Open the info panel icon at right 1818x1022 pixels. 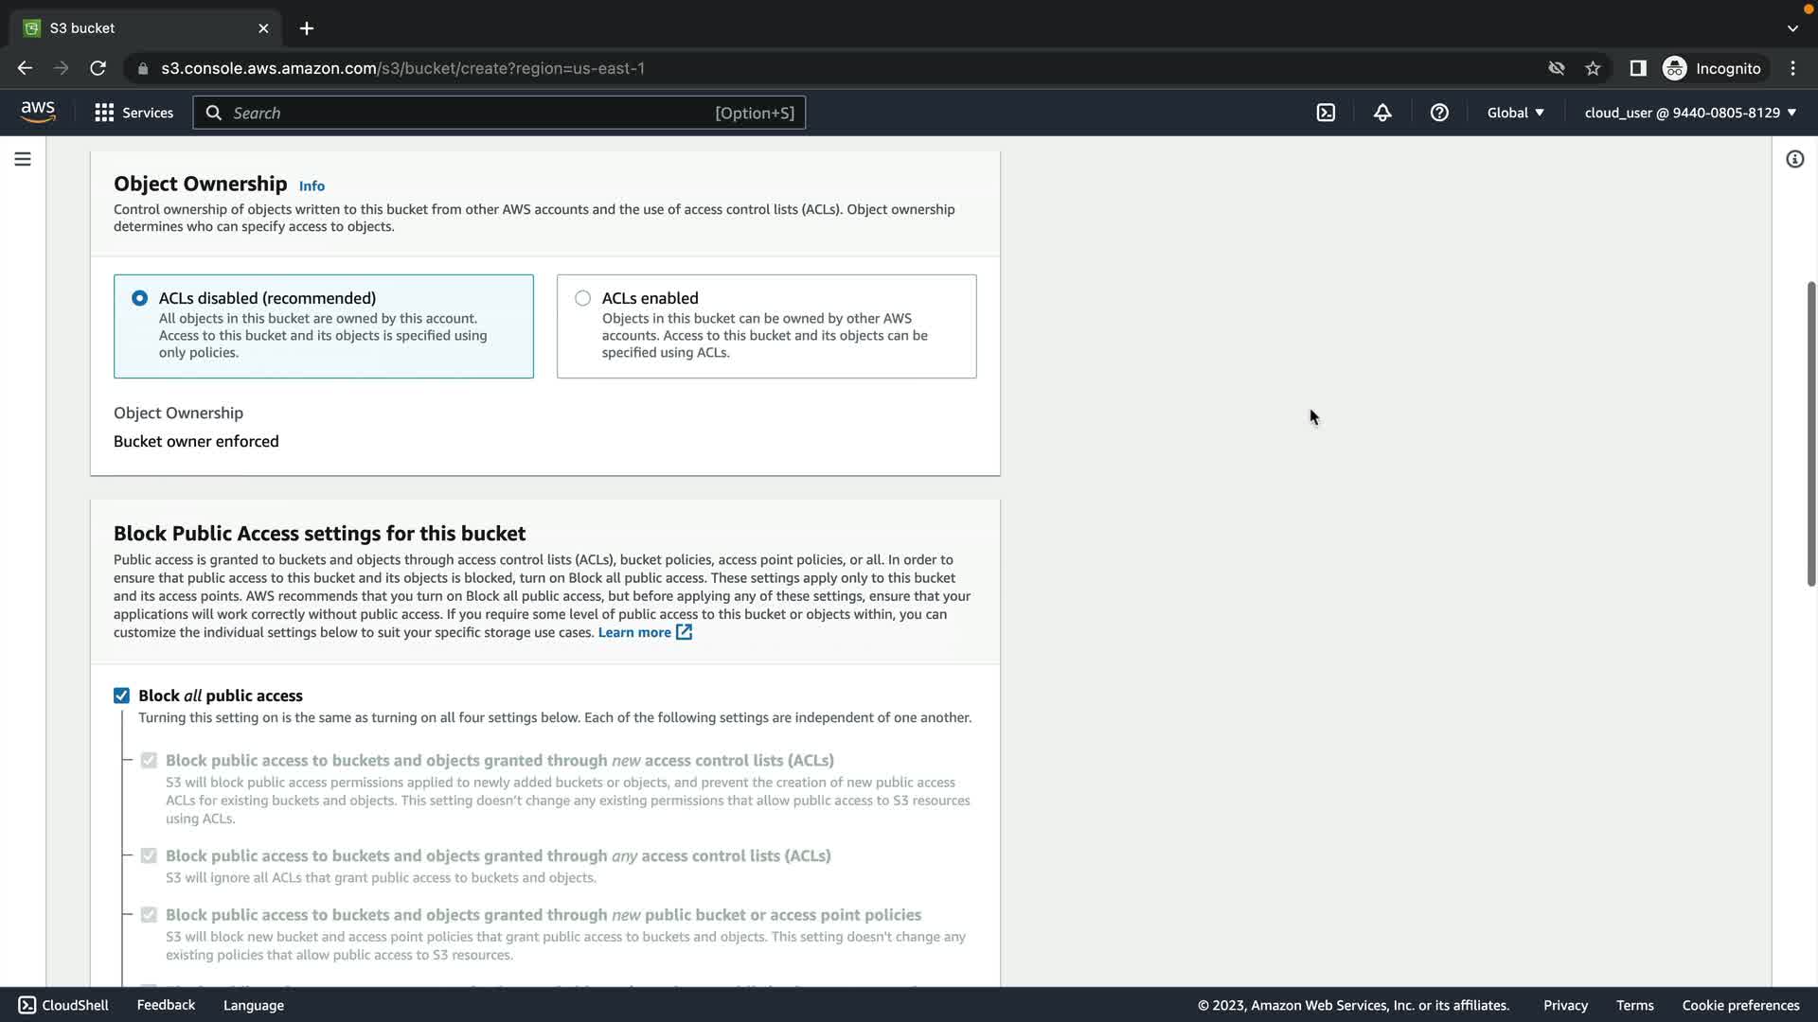point(1794,159)
